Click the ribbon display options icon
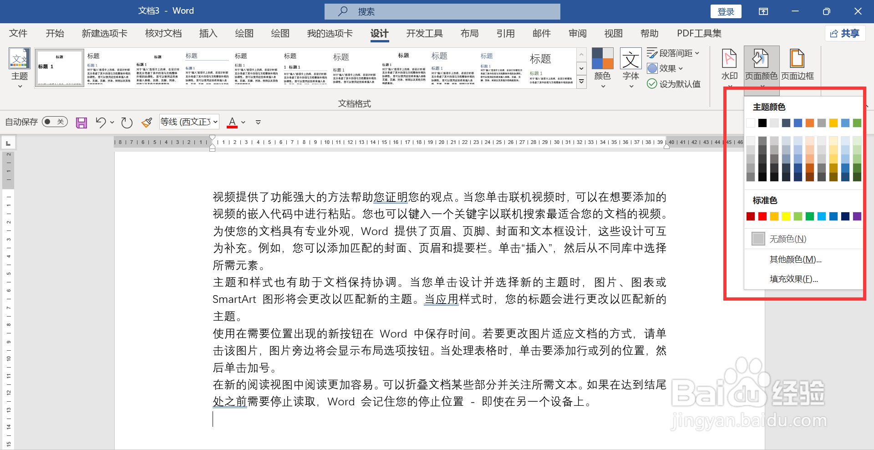874x450 pixels. coord(763,11)
